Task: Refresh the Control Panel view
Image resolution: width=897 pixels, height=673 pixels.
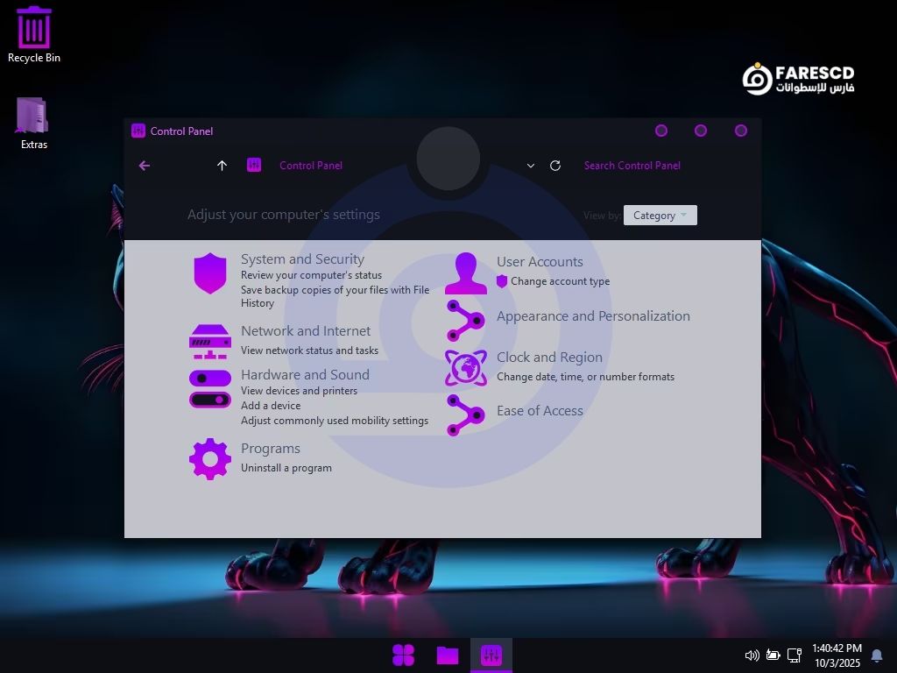Action: point(555,166)
